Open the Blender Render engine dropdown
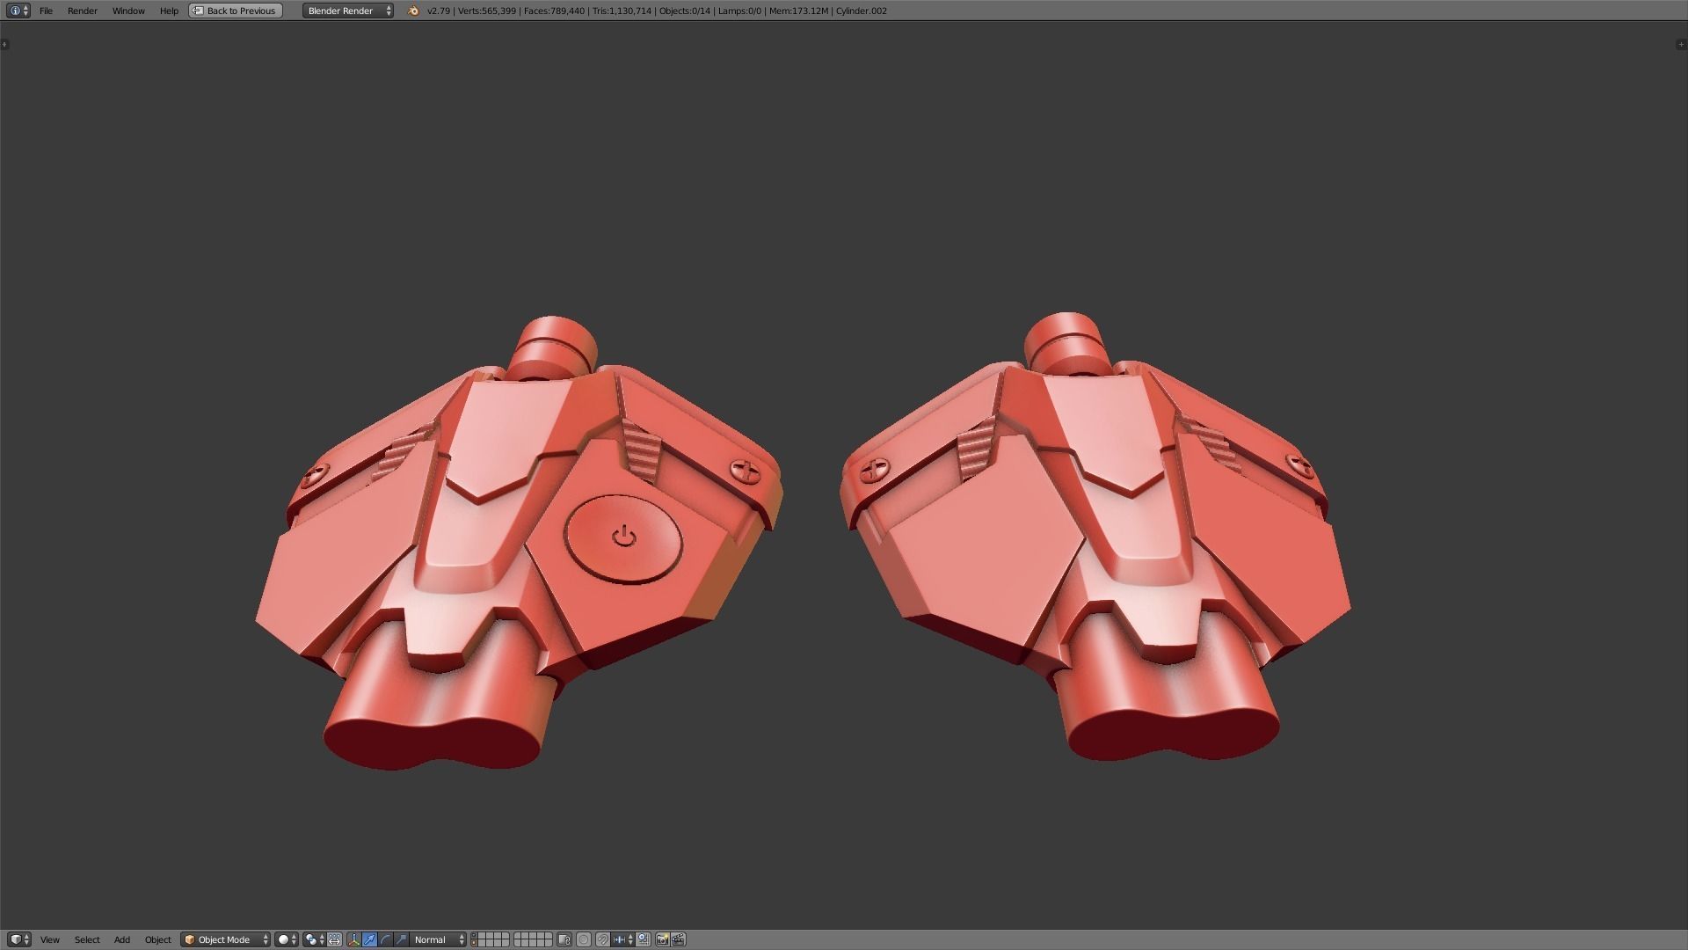This screenshot has width=1688, height=950. point(348,11)
